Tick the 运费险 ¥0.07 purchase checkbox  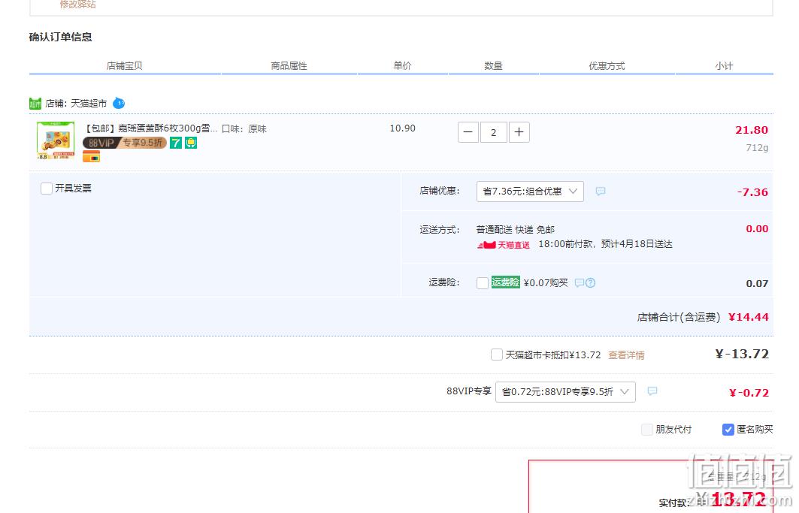[483, 282]
